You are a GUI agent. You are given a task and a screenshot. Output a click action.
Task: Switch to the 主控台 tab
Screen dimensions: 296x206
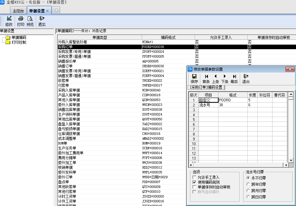18,11
